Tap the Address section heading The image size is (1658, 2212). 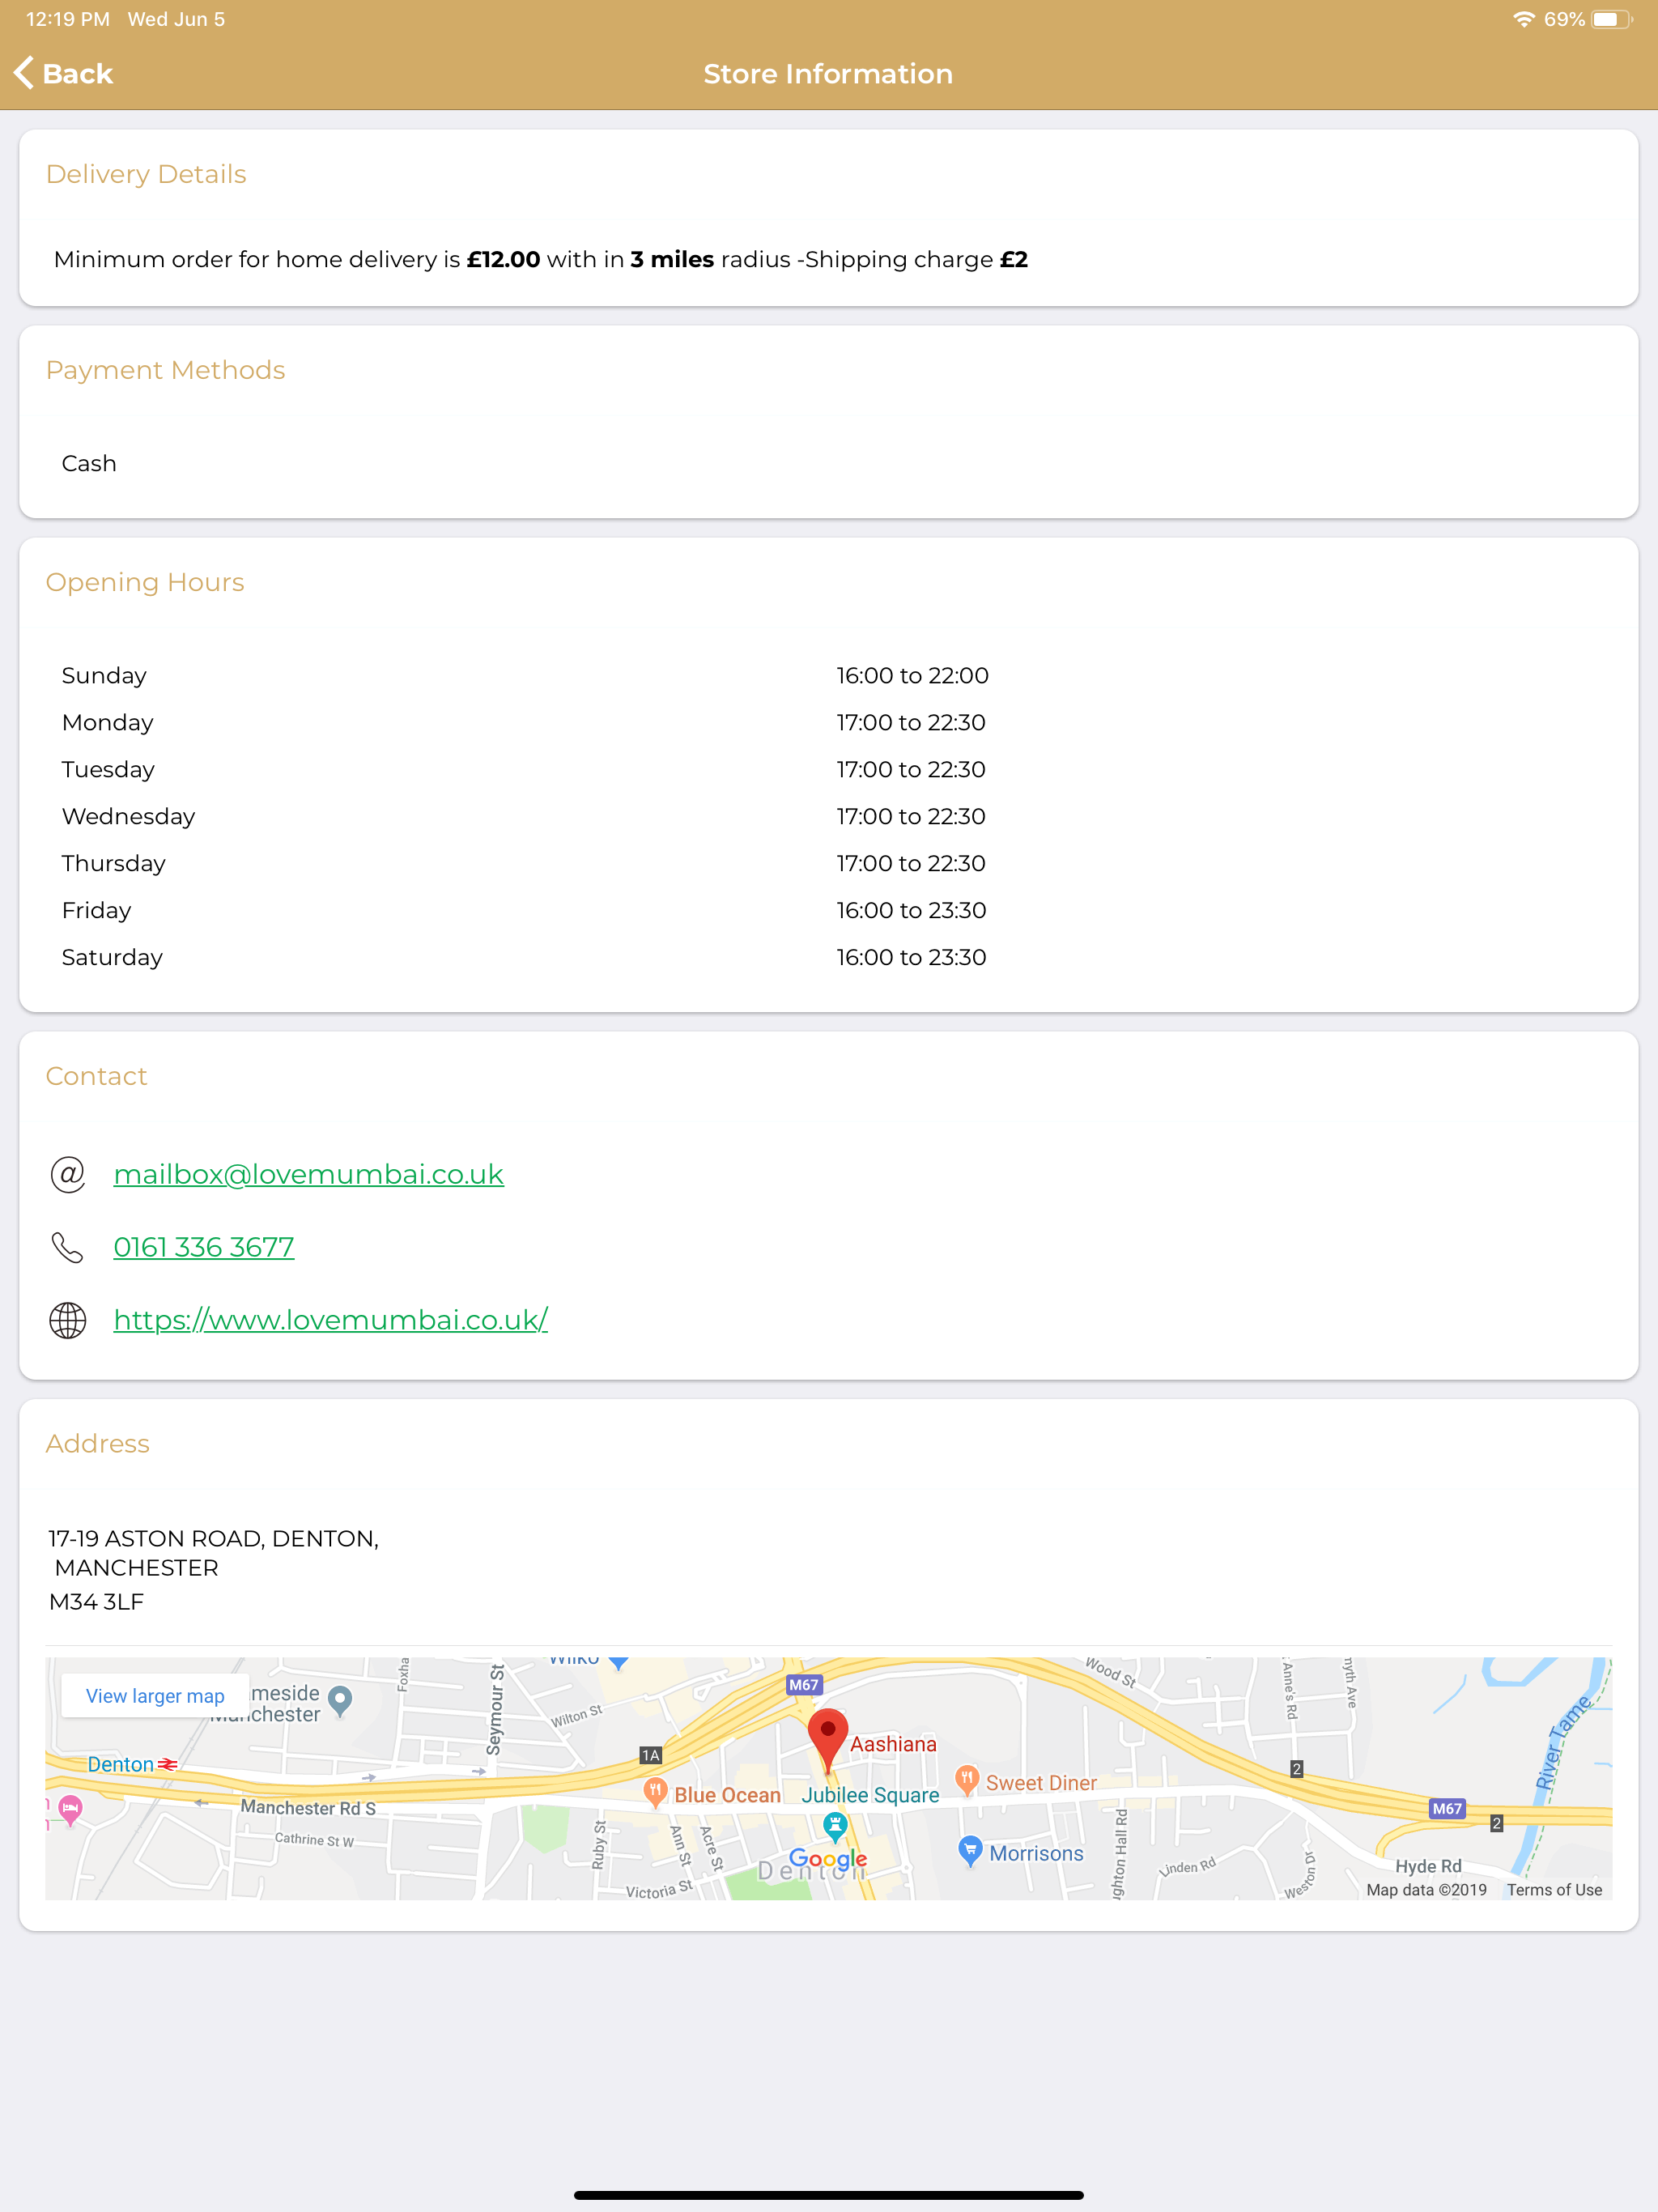[98, 1444]
